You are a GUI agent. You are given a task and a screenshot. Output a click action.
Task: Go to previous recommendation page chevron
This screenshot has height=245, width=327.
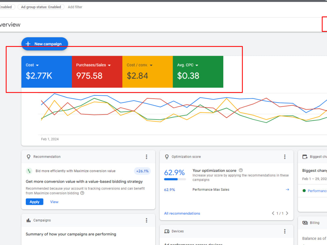coord(273,213)
